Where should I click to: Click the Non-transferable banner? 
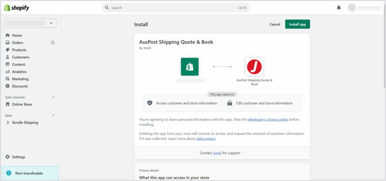pyautogui.click(x=30, y=173)
